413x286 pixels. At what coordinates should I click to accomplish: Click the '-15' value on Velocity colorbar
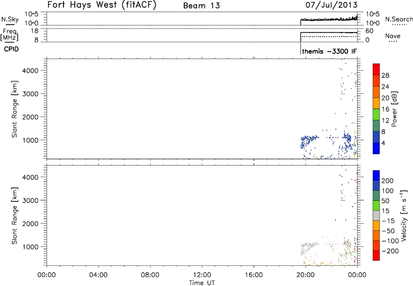tap(388, 221)
